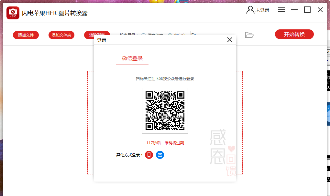The width and height of the screenshot is (330, 196).
Task: Click the red HEIC app logo
Action: [x=13, y=13]
